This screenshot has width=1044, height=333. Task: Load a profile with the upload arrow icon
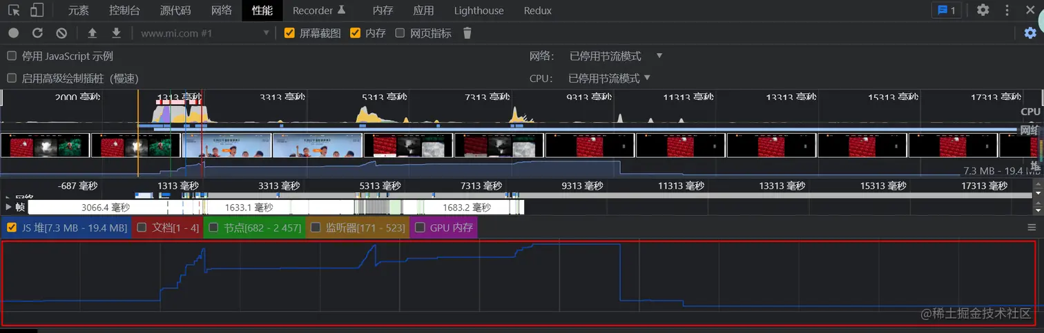pyautogui.click(x=92, y=32)
